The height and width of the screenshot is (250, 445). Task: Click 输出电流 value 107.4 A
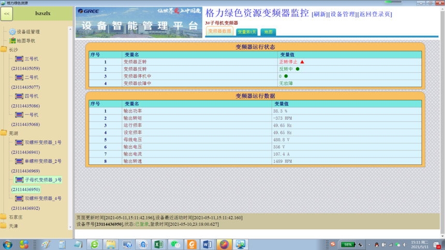(x=281, y=154)
